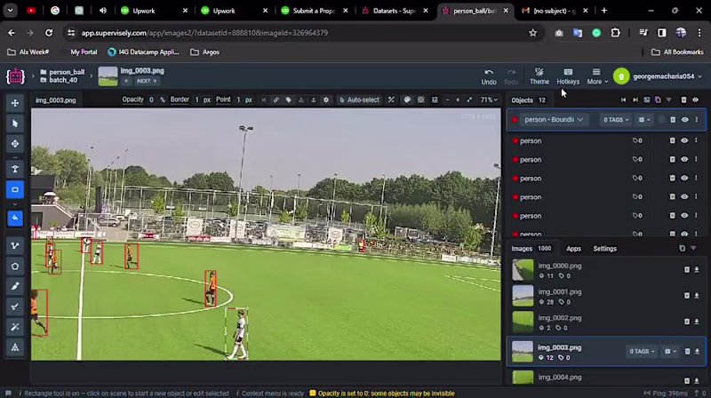The height and width of the screenshot is (398, 711).
Task: Go to the NEXT image
Action: click(x=147, y=81)
